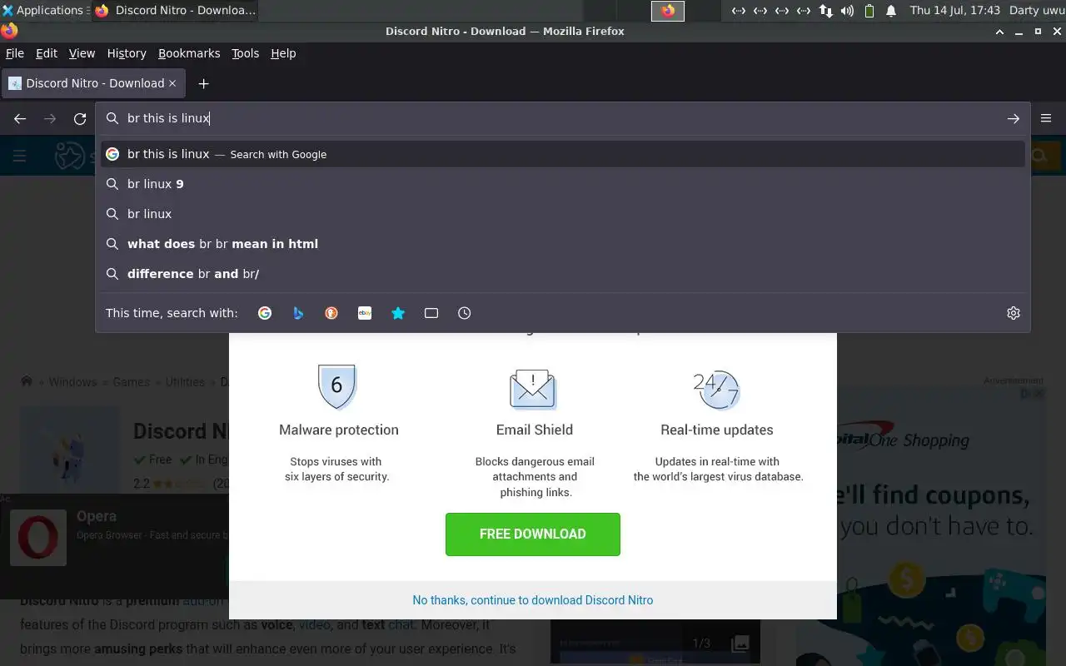Search this time with eBay icon
This screenshot has height=666, width=1066.
pos(365,313)
